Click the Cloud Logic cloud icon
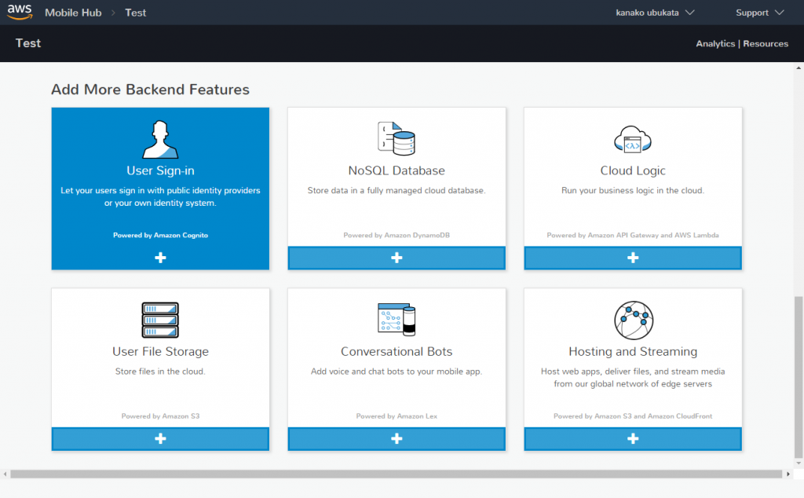 tap(632, 139)
